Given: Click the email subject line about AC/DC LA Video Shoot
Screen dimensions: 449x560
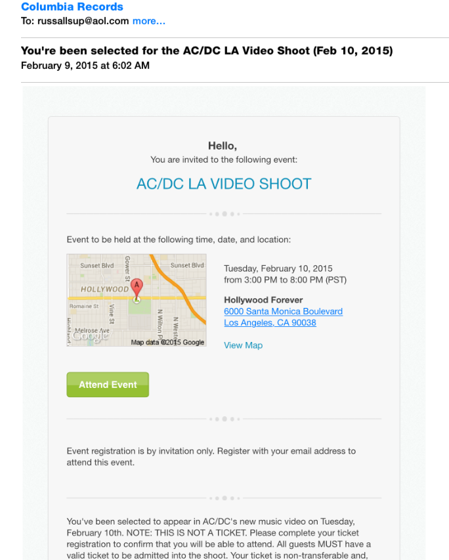Looking at the screenshot, I should pos(207,51).
